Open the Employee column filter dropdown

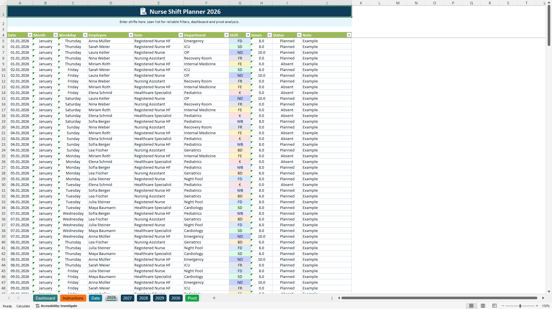131,35
